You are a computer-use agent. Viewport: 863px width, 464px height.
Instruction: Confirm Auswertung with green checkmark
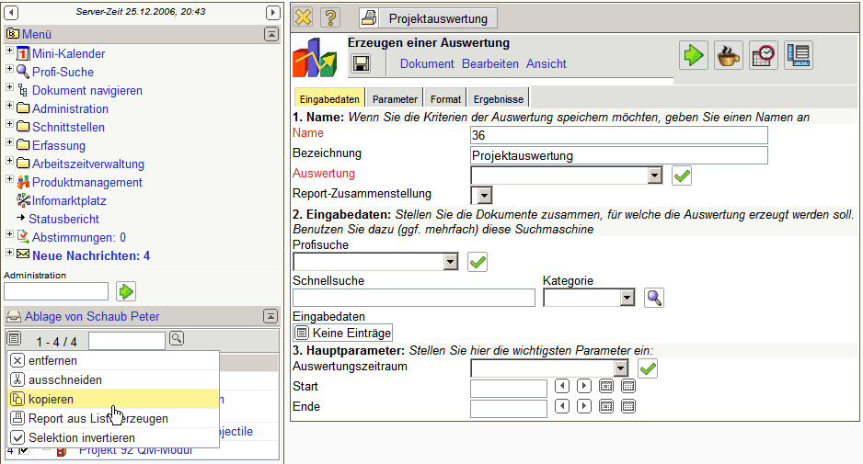(x=682, y=175)
